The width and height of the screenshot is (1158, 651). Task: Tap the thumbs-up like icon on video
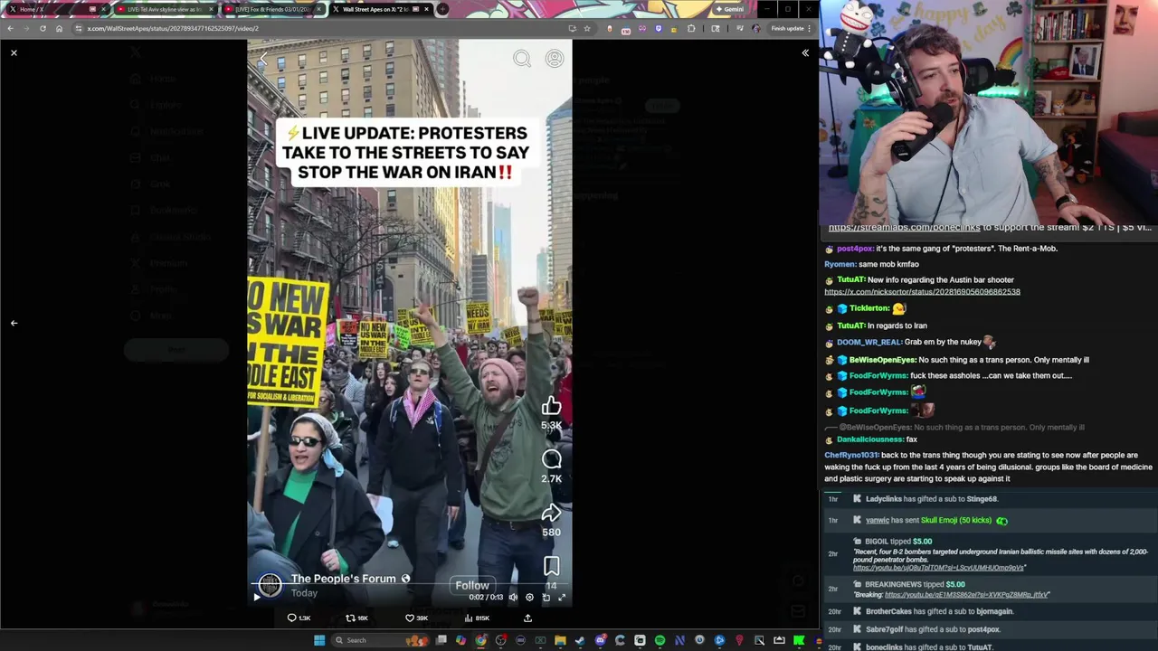551,406
